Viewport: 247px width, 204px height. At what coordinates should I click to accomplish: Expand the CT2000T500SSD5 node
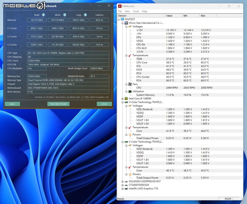tap(123, 185)
